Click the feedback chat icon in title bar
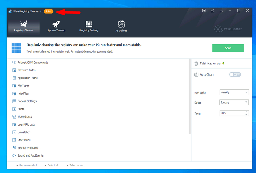256x173 pixels. (x=204, y=11)
